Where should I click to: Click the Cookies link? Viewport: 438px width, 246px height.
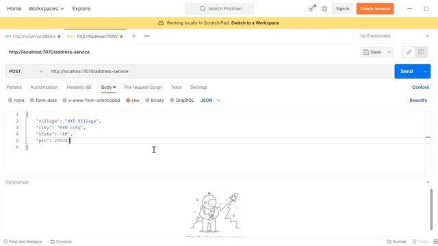[420, 87]
